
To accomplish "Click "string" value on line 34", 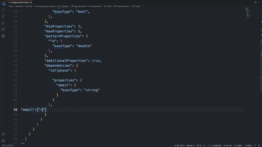I will click(92, 90).
